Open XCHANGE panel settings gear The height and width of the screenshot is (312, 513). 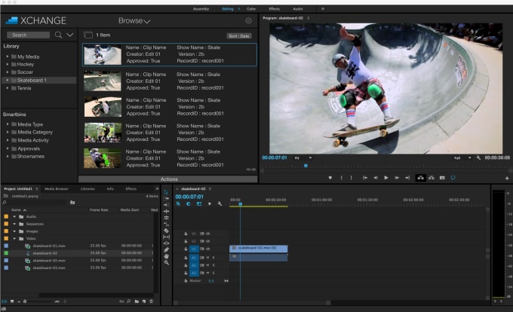pyautogui.click(x=249, y=21)
